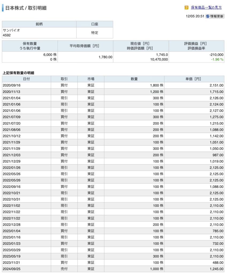This screenshot has width=227, height=274.
Task: Click the 数量 column header
Action: coord(134,79)
